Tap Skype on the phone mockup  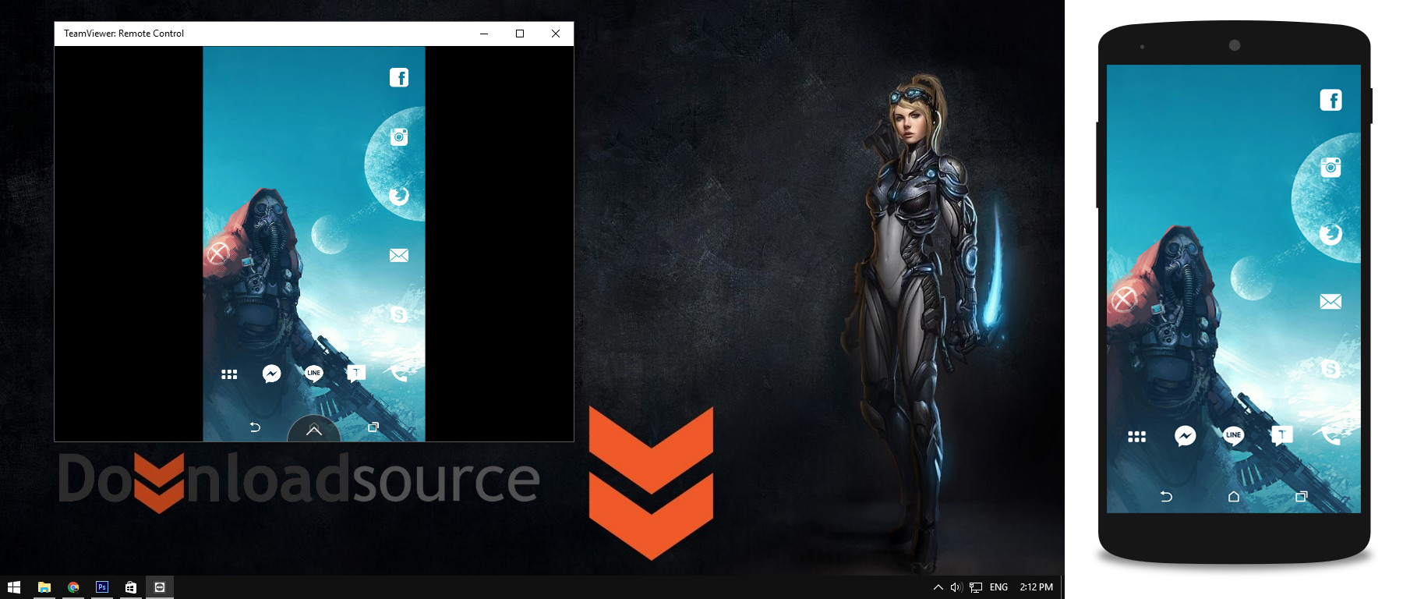tap(1331, 368)
